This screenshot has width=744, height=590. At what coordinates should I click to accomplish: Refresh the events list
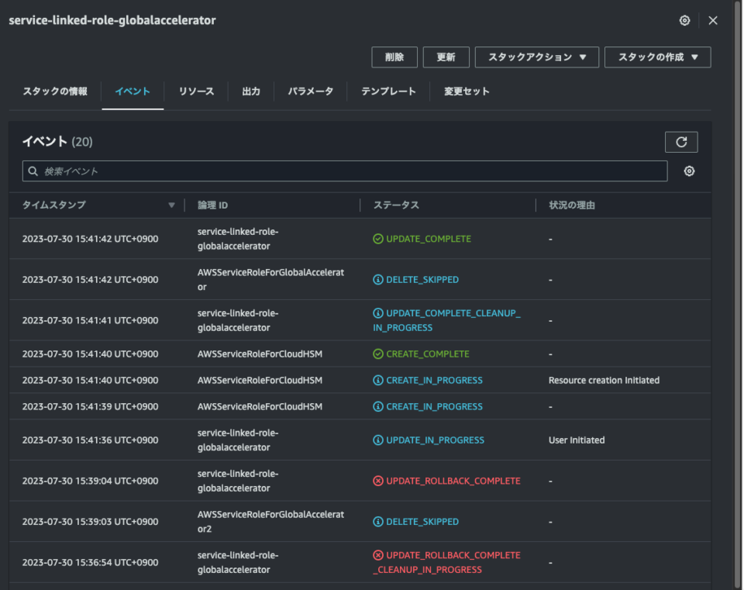click(x=681, y=141)
